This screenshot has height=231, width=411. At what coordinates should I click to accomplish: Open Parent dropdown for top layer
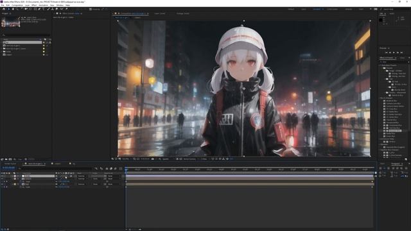coord(114,176)
